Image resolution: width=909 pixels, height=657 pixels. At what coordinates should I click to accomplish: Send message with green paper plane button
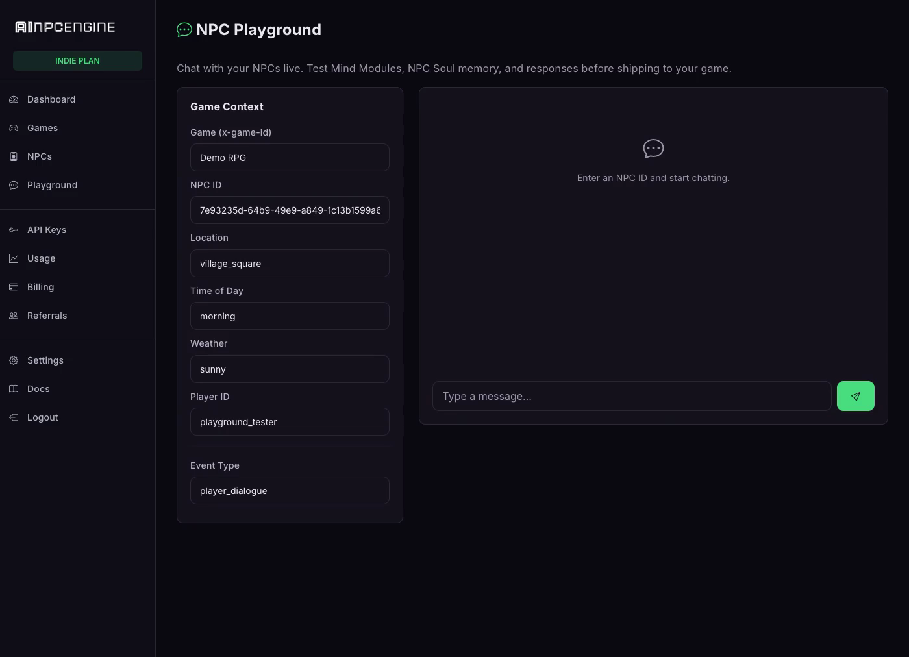855,396
